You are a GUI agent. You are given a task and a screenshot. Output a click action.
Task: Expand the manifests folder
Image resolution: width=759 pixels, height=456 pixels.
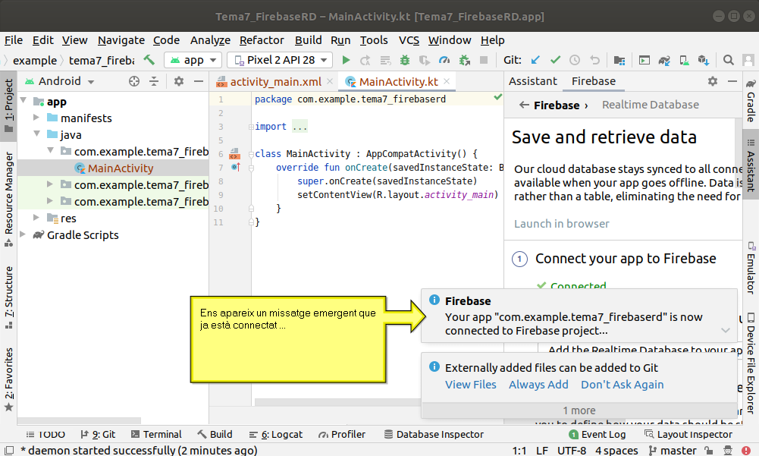(x=36, y=118)
